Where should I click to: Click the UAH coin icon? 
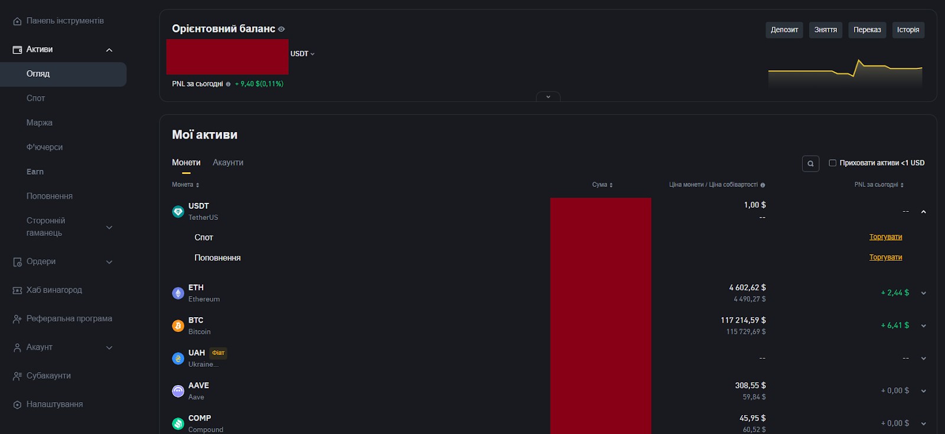178,359
